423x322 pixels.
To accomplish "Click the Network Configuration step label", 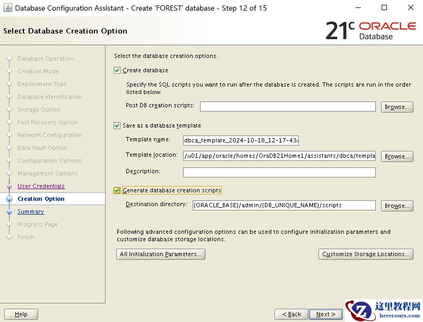I will (50, 135).
